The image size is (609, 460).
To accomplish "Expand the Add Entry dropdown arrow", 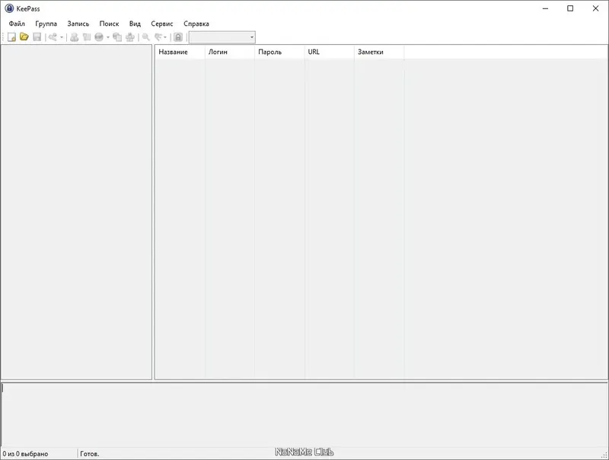I will [62, 37].
